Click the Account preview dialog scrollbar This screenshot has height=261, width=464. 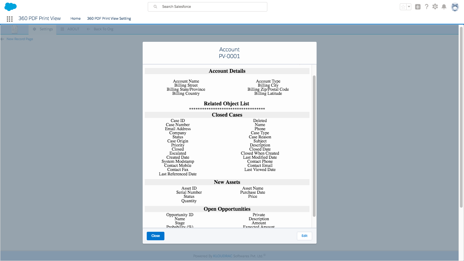pos(314,146)
